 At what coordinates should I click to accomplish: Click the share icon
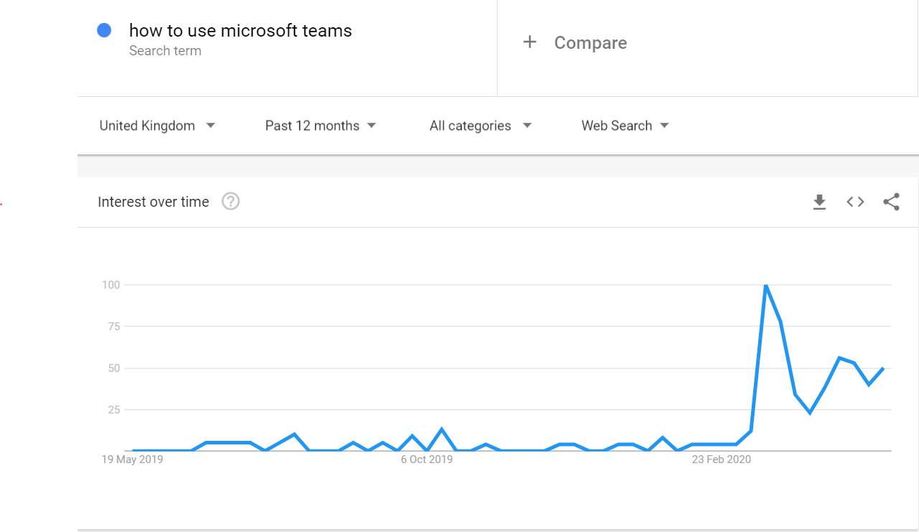pos(891,202)
